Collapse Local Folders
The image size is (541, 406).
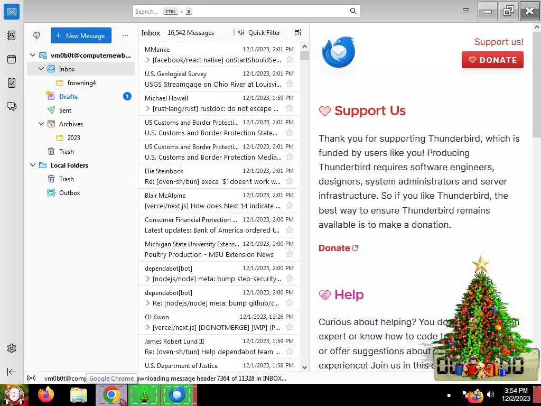[x=33, y=165]
